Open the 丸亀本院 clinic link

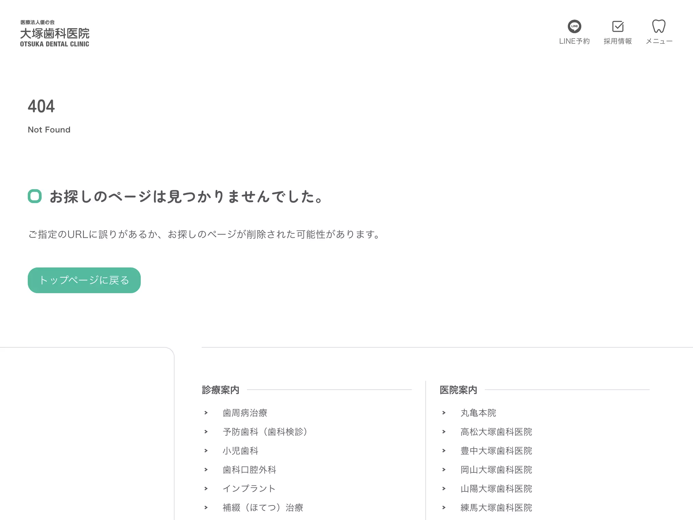pos(478,413)
